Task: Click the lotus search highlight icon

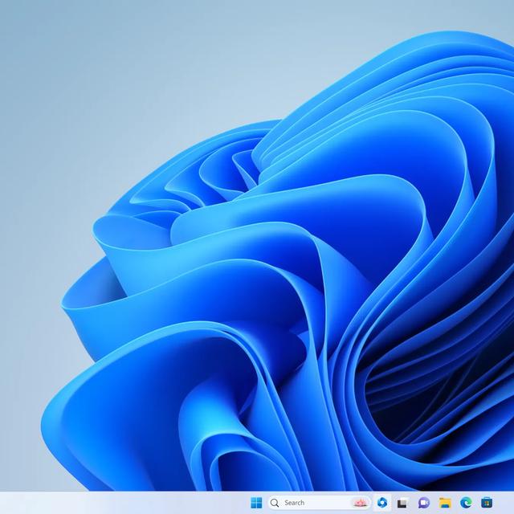Action: 360,503
